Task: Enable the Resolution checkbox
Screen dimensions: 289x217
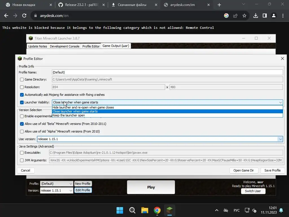Action: (x=22, y=87)
